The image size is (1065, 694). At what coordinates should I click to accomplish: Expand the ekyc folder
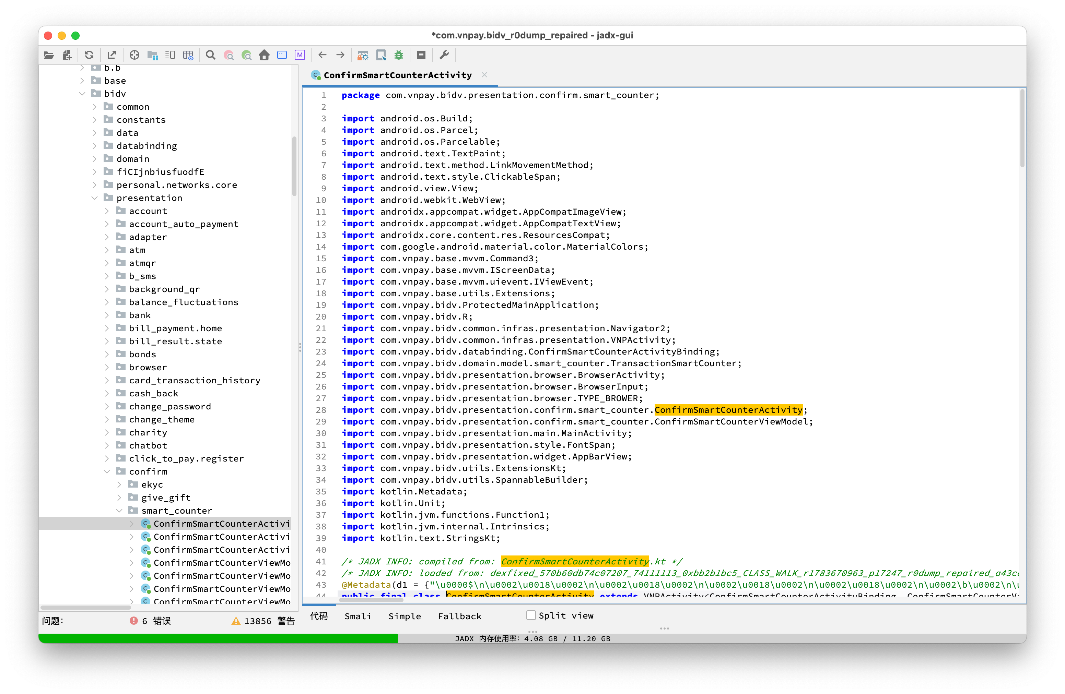click(x=119, y=484)
